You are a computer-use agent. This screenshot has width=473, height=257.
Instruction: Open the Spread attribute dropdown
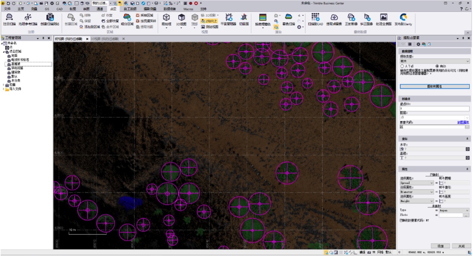point(416,183)
